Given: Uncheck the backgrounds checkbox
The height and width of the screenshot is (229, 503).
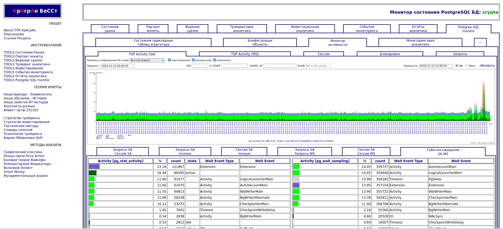Looking at the screenshot, I should click(x=193, y=60).
